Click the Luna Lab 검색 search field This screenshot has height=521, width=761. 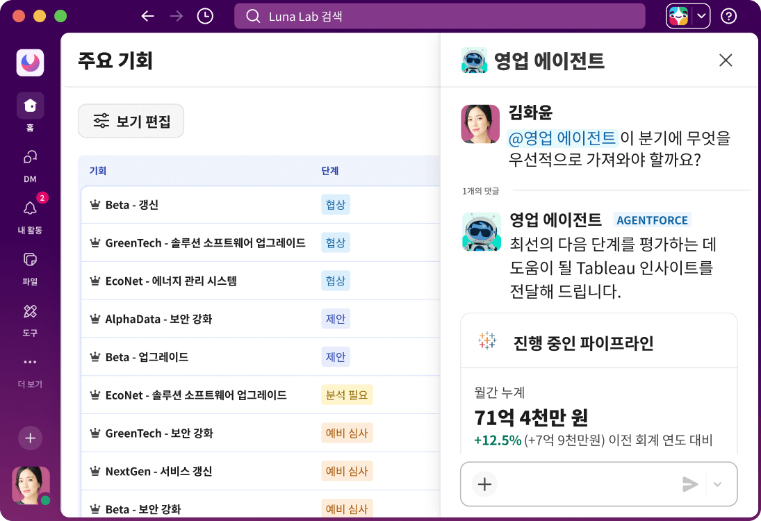coord(439,15)
